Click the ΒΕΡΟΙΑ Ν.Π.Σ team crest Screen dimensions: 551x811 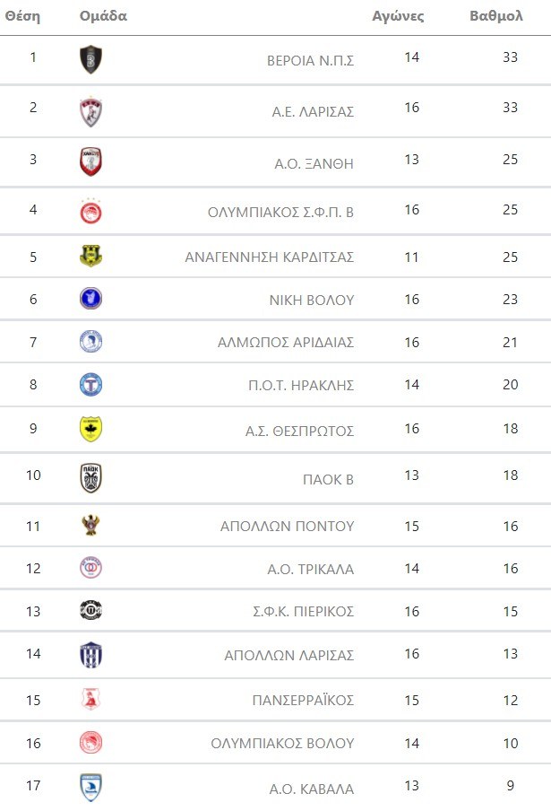point(90,60)
